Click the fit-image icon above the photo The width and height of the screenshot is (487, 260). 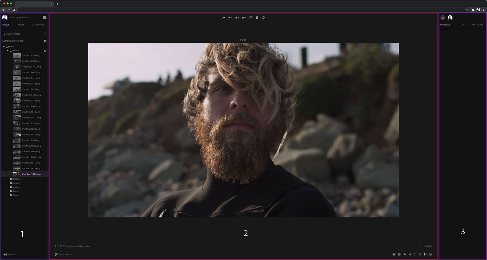pos(242,40)
